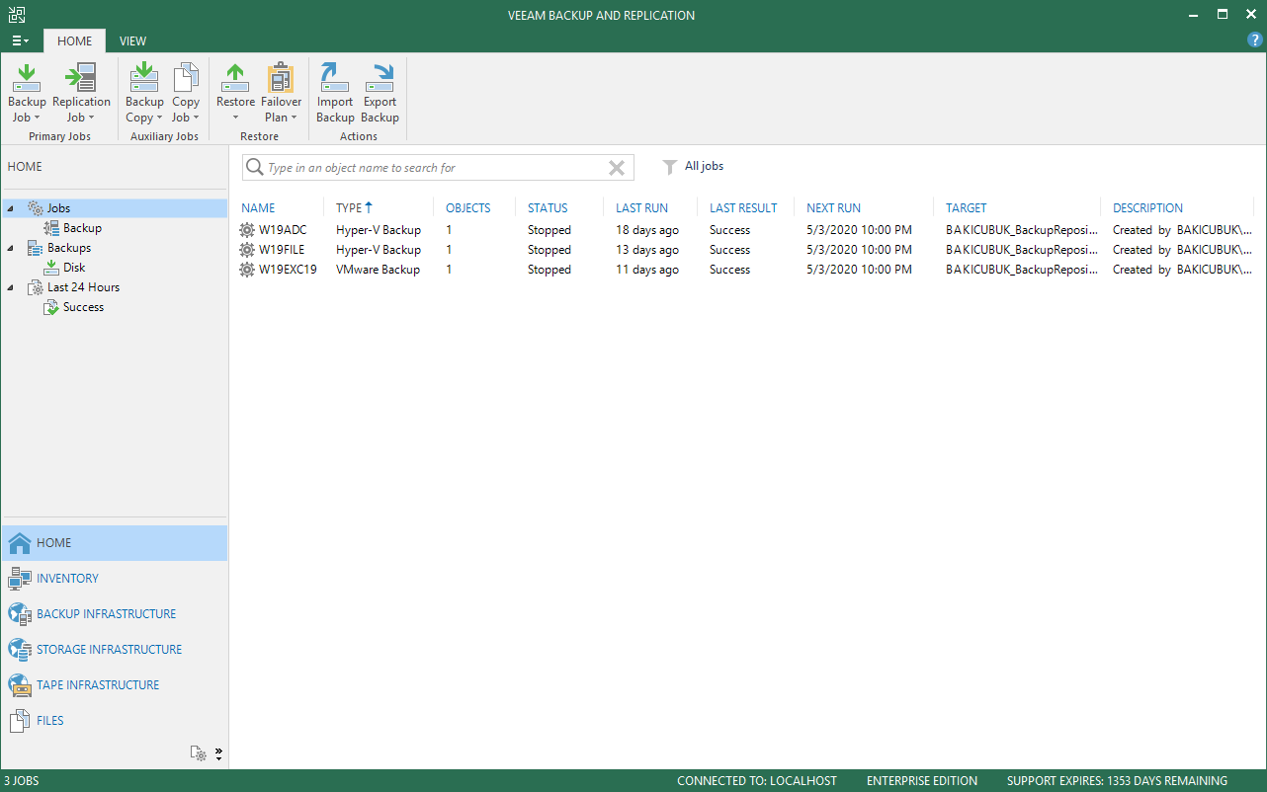Sort by the NAME column header
The image size is (1267, 792).
[258, 208]
